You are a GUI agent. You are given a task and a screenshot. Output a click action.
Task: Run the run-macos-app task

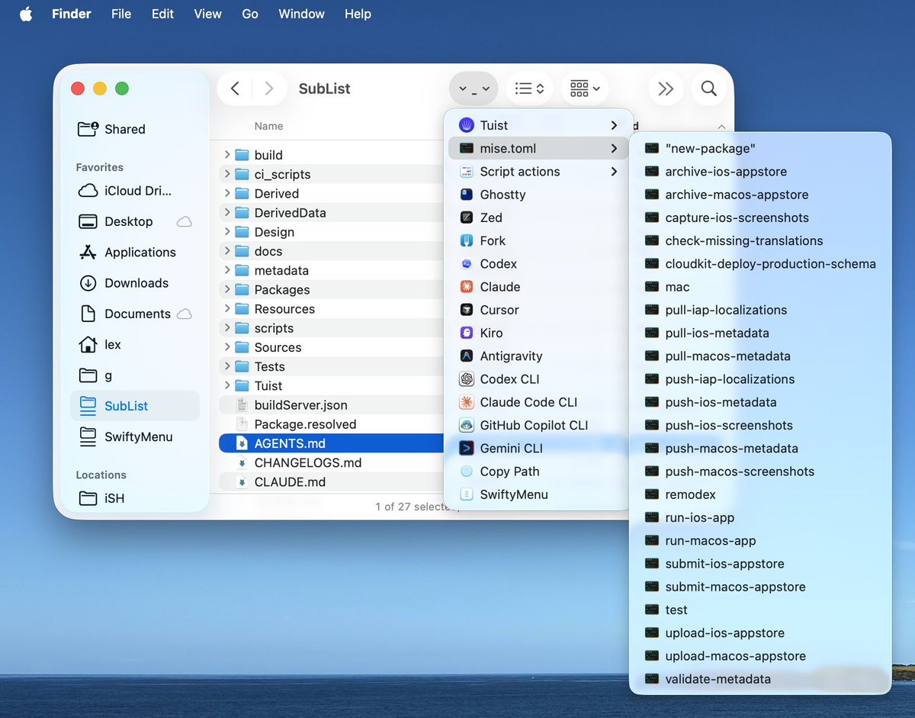coord(760,540)
